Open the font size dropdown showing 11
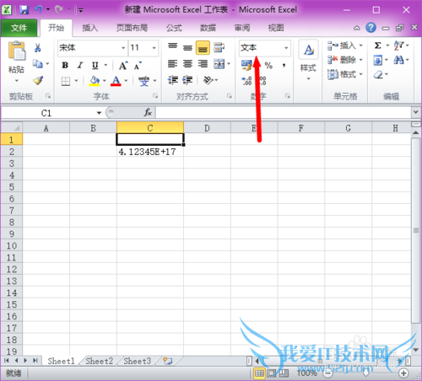The height and width of the screenshot is (381, 422). click(154, 48)
